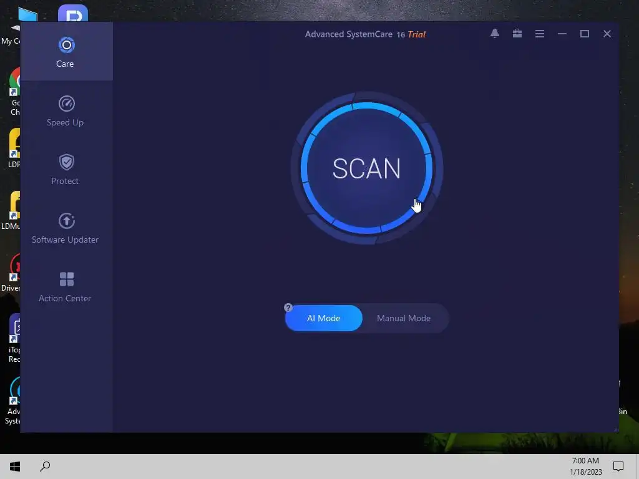Open the AI Mode help question mark
Screen dimensions: 639x479
pyautogui.click(x=288, y=307)
